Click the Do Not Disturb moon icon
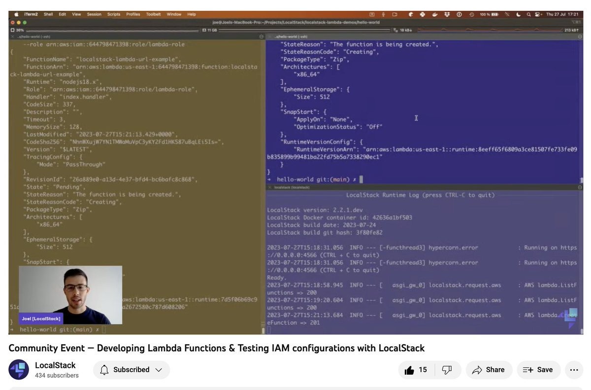The width and height of the screenshot is (591, 390). 519,14
